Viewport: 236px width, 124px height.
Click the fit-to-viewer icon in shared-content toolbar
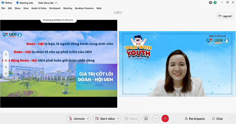coord(6,61)
